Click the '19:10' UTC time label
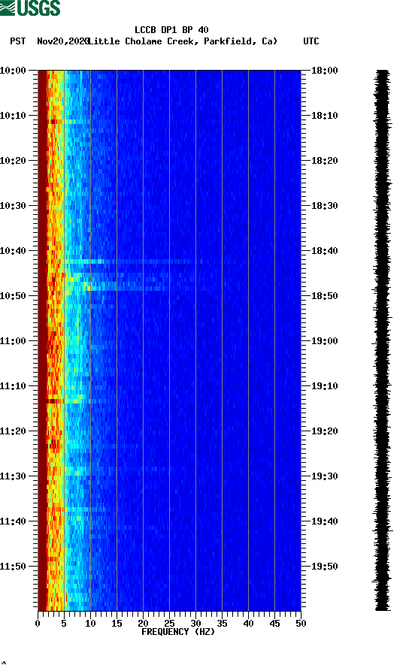 click(324, 385)
